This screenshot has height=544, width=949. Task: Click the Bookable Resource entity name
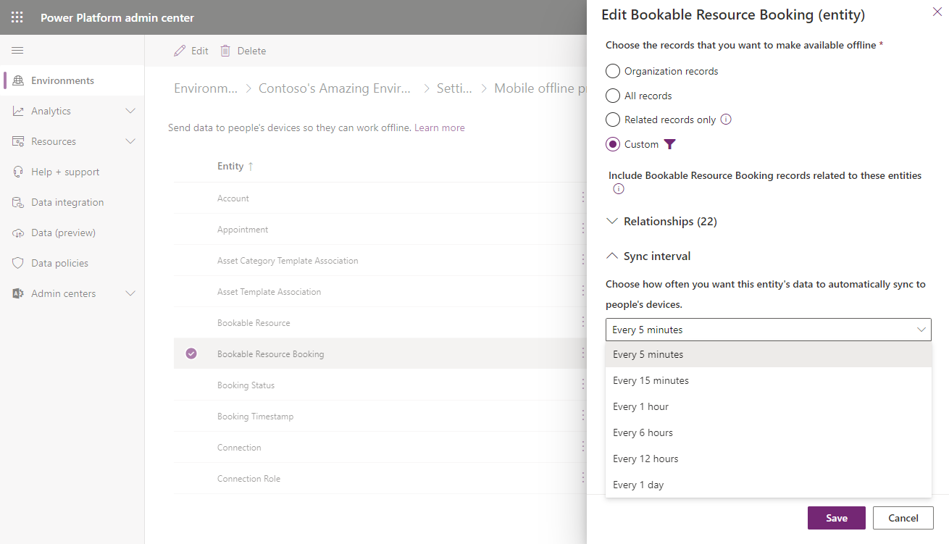pos(254,322)
